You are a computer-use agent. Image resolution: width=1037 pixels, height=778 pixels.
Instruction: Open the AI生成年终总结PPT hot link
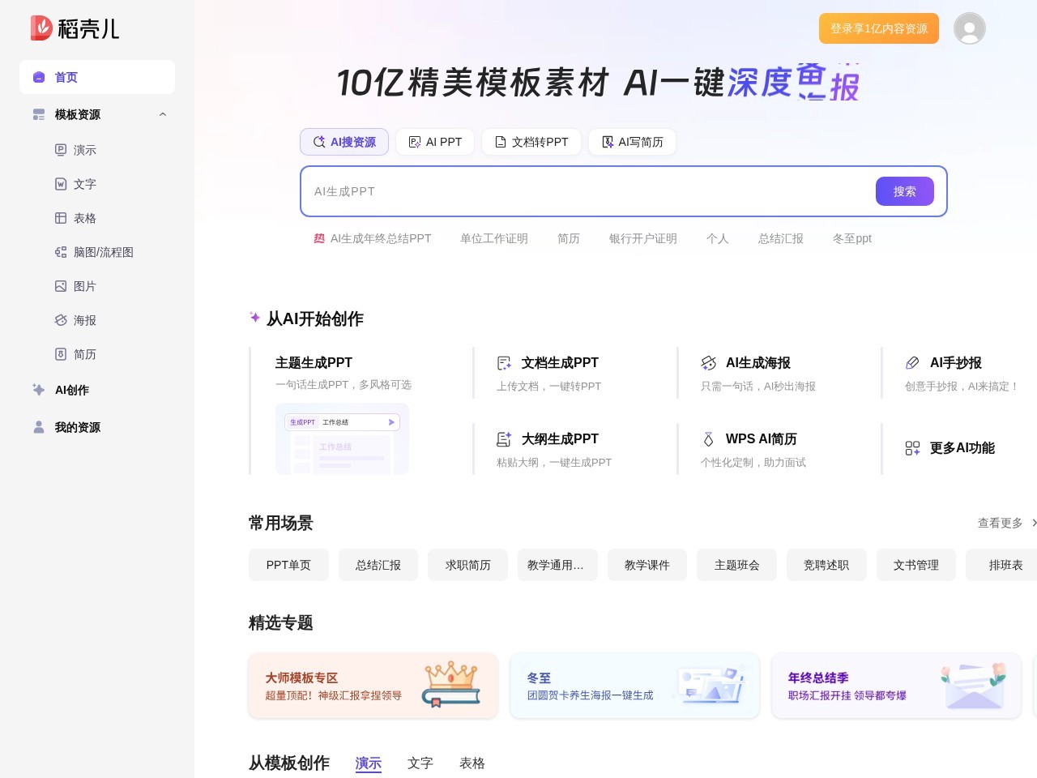[x=380, y=238]
